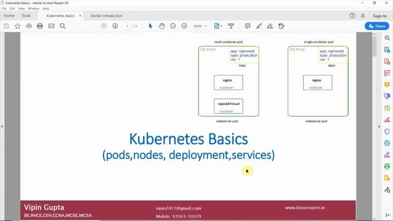The image size is (393, 221).
Task: Click the 'single-container pod' label
Action: tap(319, 42)
